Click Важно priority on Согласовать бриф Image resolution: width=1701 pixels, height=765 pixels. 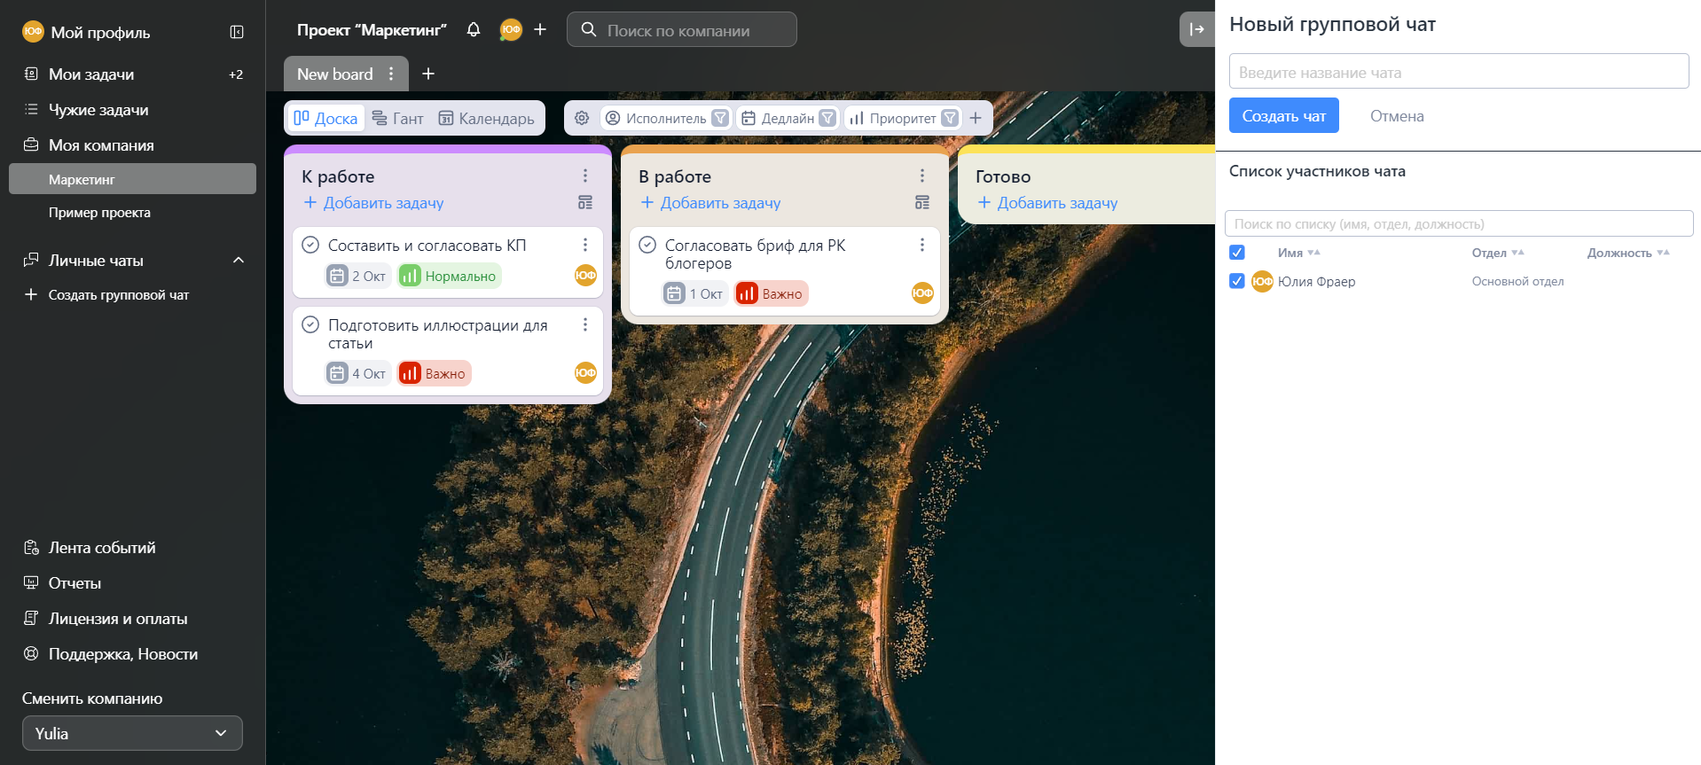[x=772, y=293]
